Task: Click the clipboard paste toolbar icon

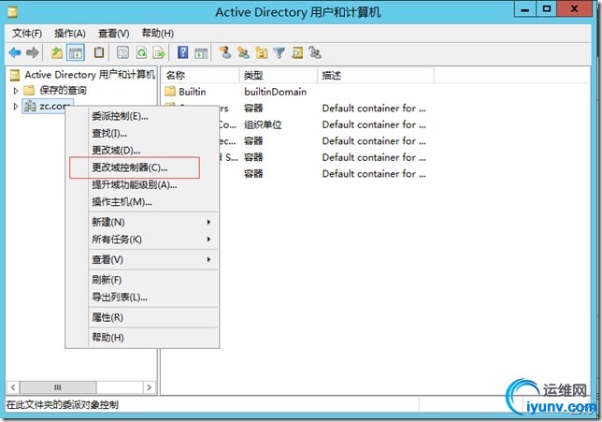Action: click(99, 52)
